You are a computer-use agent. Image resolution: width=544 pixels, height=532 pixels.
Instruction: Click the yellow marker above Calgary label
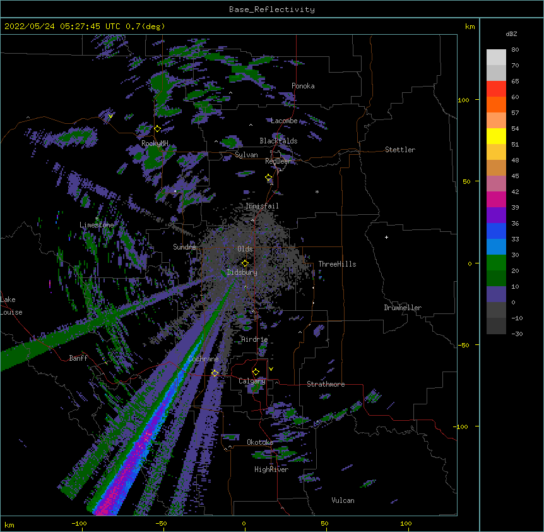point(256,372)
